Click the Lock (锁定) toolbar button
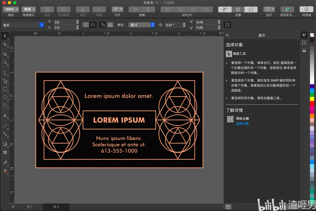Viewport: 316px width, 211px height. [83, 9]
